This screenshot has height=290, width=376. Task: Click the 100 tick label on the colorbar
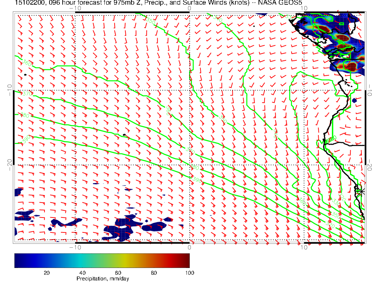pyautogui.click(x=189, y=273)
